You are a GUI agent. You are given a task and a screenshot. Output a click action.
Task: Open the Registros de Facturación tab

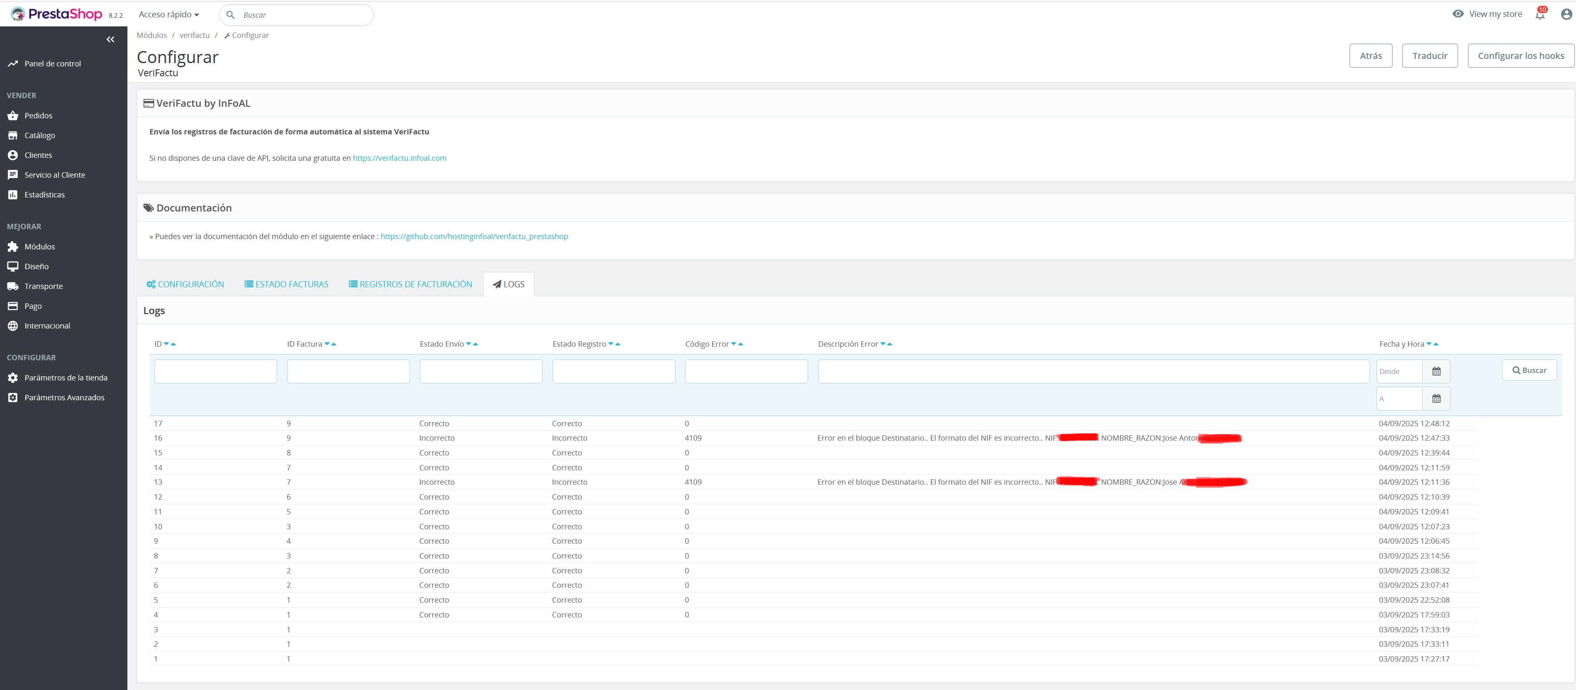pos(411,284)
